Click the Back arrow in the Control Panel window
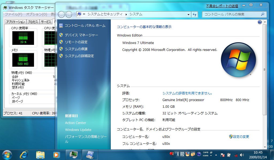 coord(61,14)
